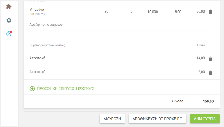This screenshot has height=127, width=224.
Task: Click the ΠΡΟΣΘΗΚΗ ΕΠΙΠΛΕΟΝ ΚΟΣΤΟΥΣ link
Action: [66, 88]
